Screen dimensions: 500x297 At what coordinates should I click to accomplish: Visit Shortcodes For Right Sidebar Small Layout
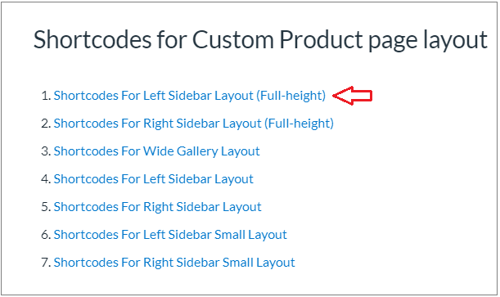[174, 263]
